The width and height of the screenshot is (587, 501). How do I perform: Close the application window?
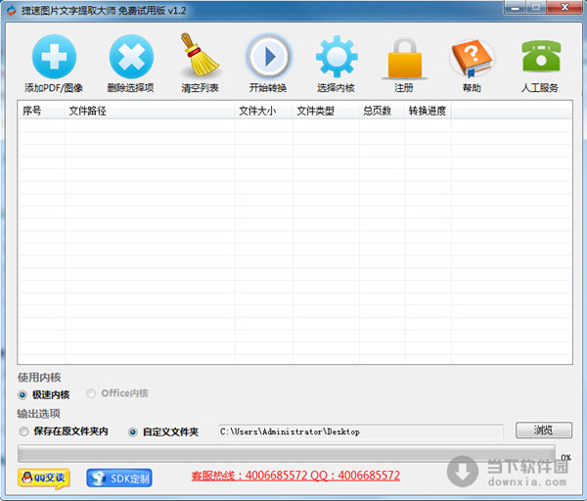(x=564, y=8)
